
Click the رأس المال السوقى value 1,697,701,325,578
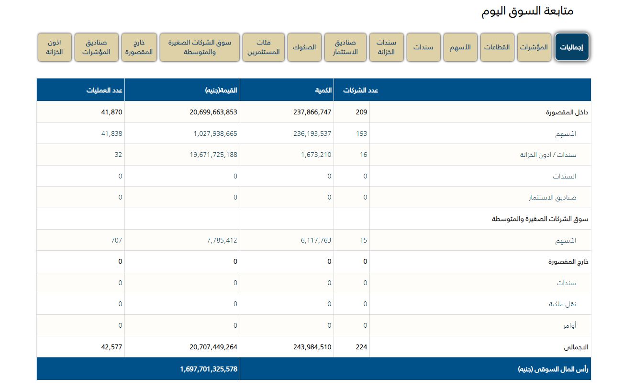coord(209,369)
